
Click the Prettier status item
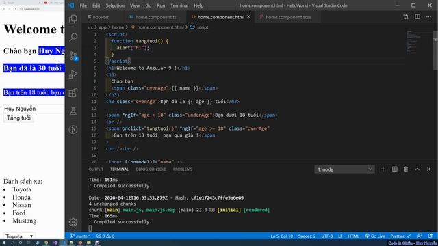click(x=400, y=236)
